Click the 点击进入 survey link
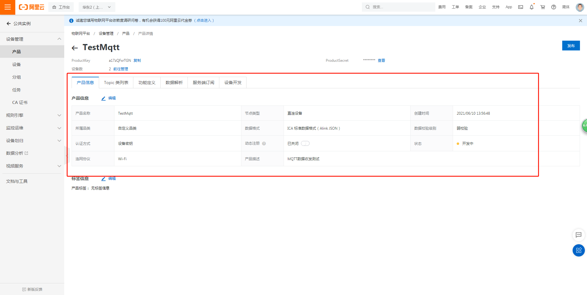 [x=204, y=20]
